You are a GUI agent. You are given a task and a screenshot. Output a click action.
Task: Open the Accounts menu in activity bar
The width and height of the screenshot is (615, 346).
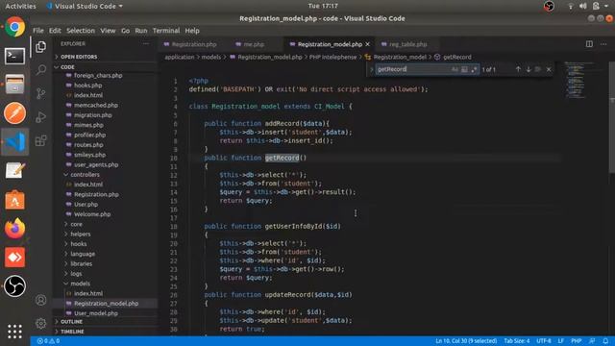click(40, 300)
